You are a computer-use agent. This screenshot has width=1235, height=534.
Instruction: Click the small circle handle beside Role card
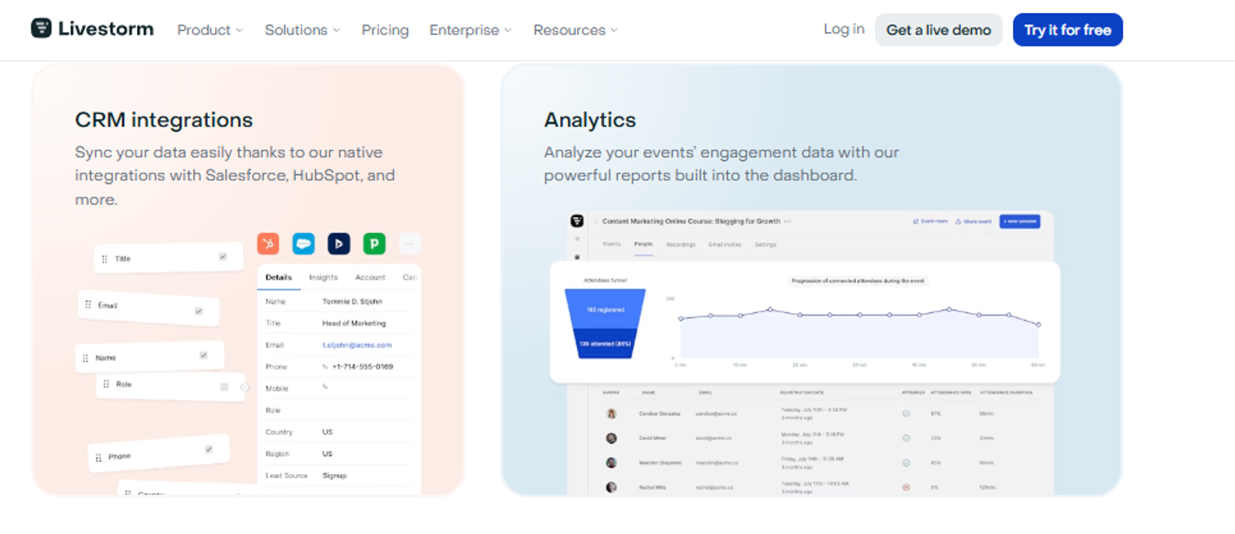(245, 387)
